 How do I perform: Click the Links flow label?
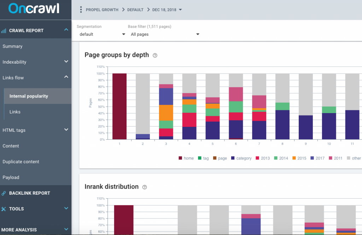13,78
